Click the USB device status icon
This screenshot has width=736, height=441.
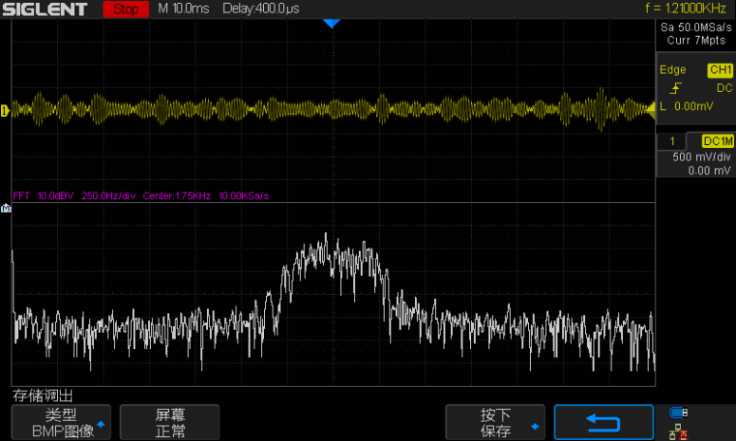[x=678, y=413]
